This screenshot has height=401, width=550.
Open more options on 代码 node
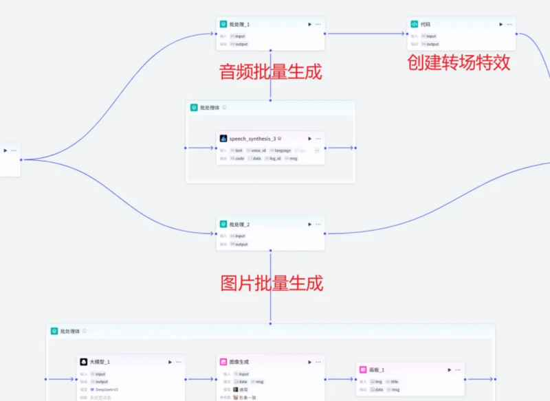[x=509, y=24]
